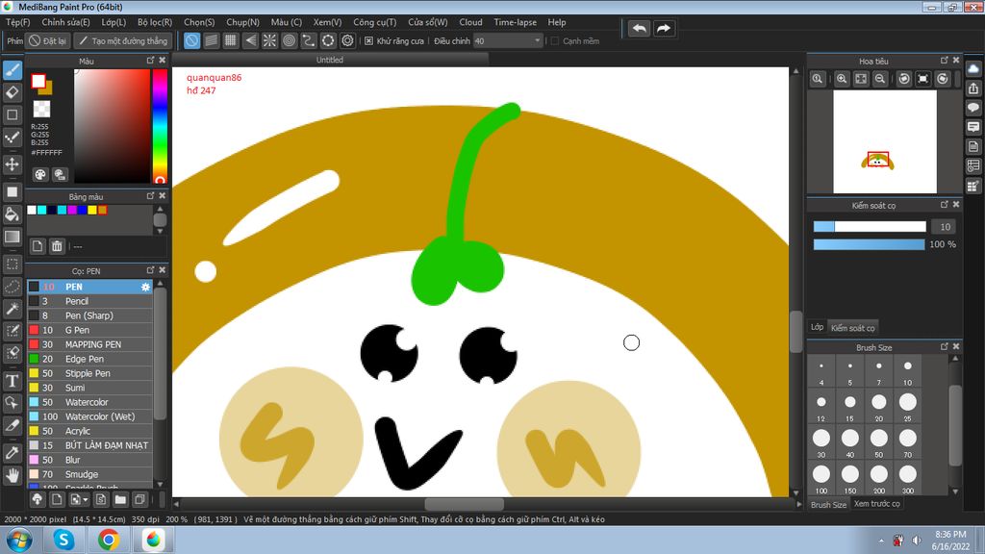
Task: Undock the Bảng màu panel
Action: (x=150, y=196)
